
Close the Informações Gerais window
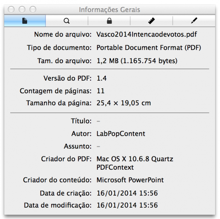coord(11,9)
